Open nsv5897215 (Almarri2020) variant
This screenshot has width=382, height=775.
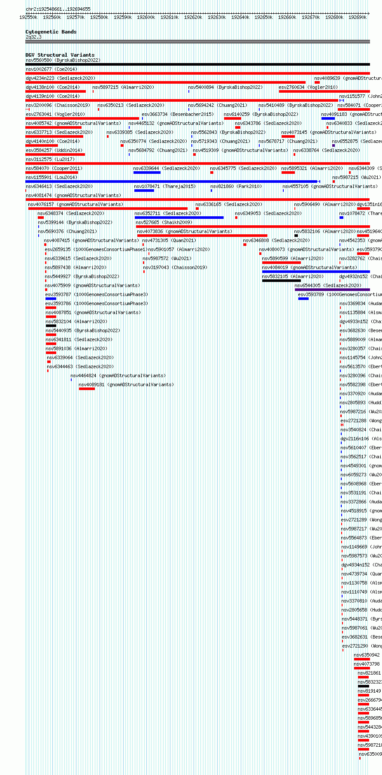point(123,87)
